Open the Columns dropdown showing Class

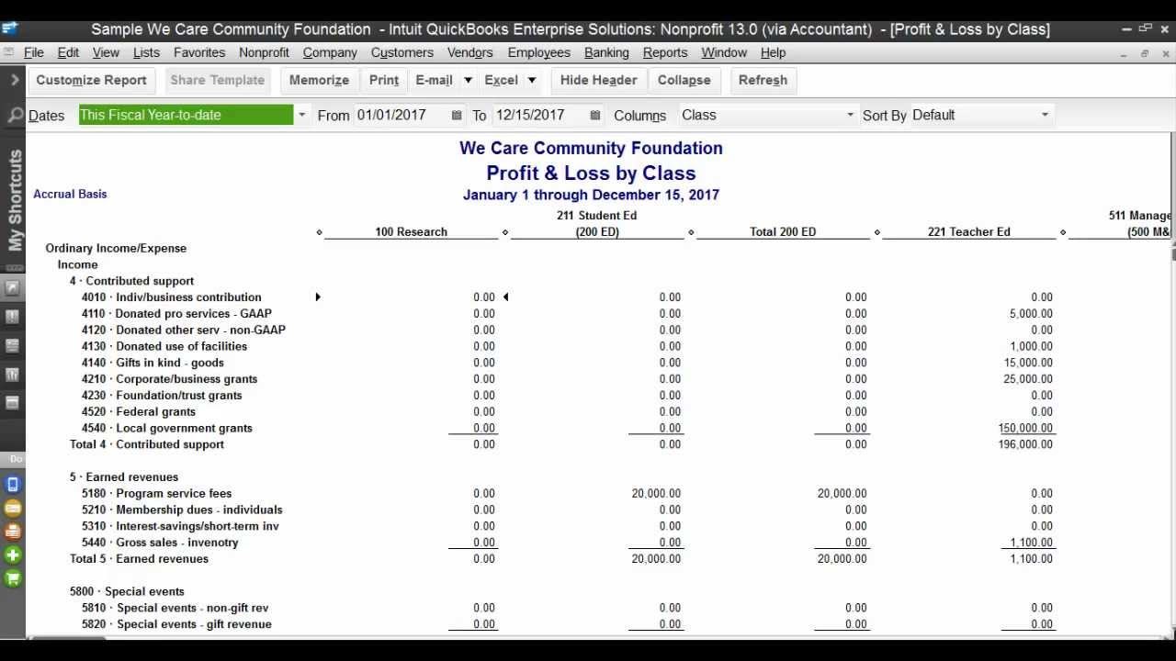click(x=850, y=116)
